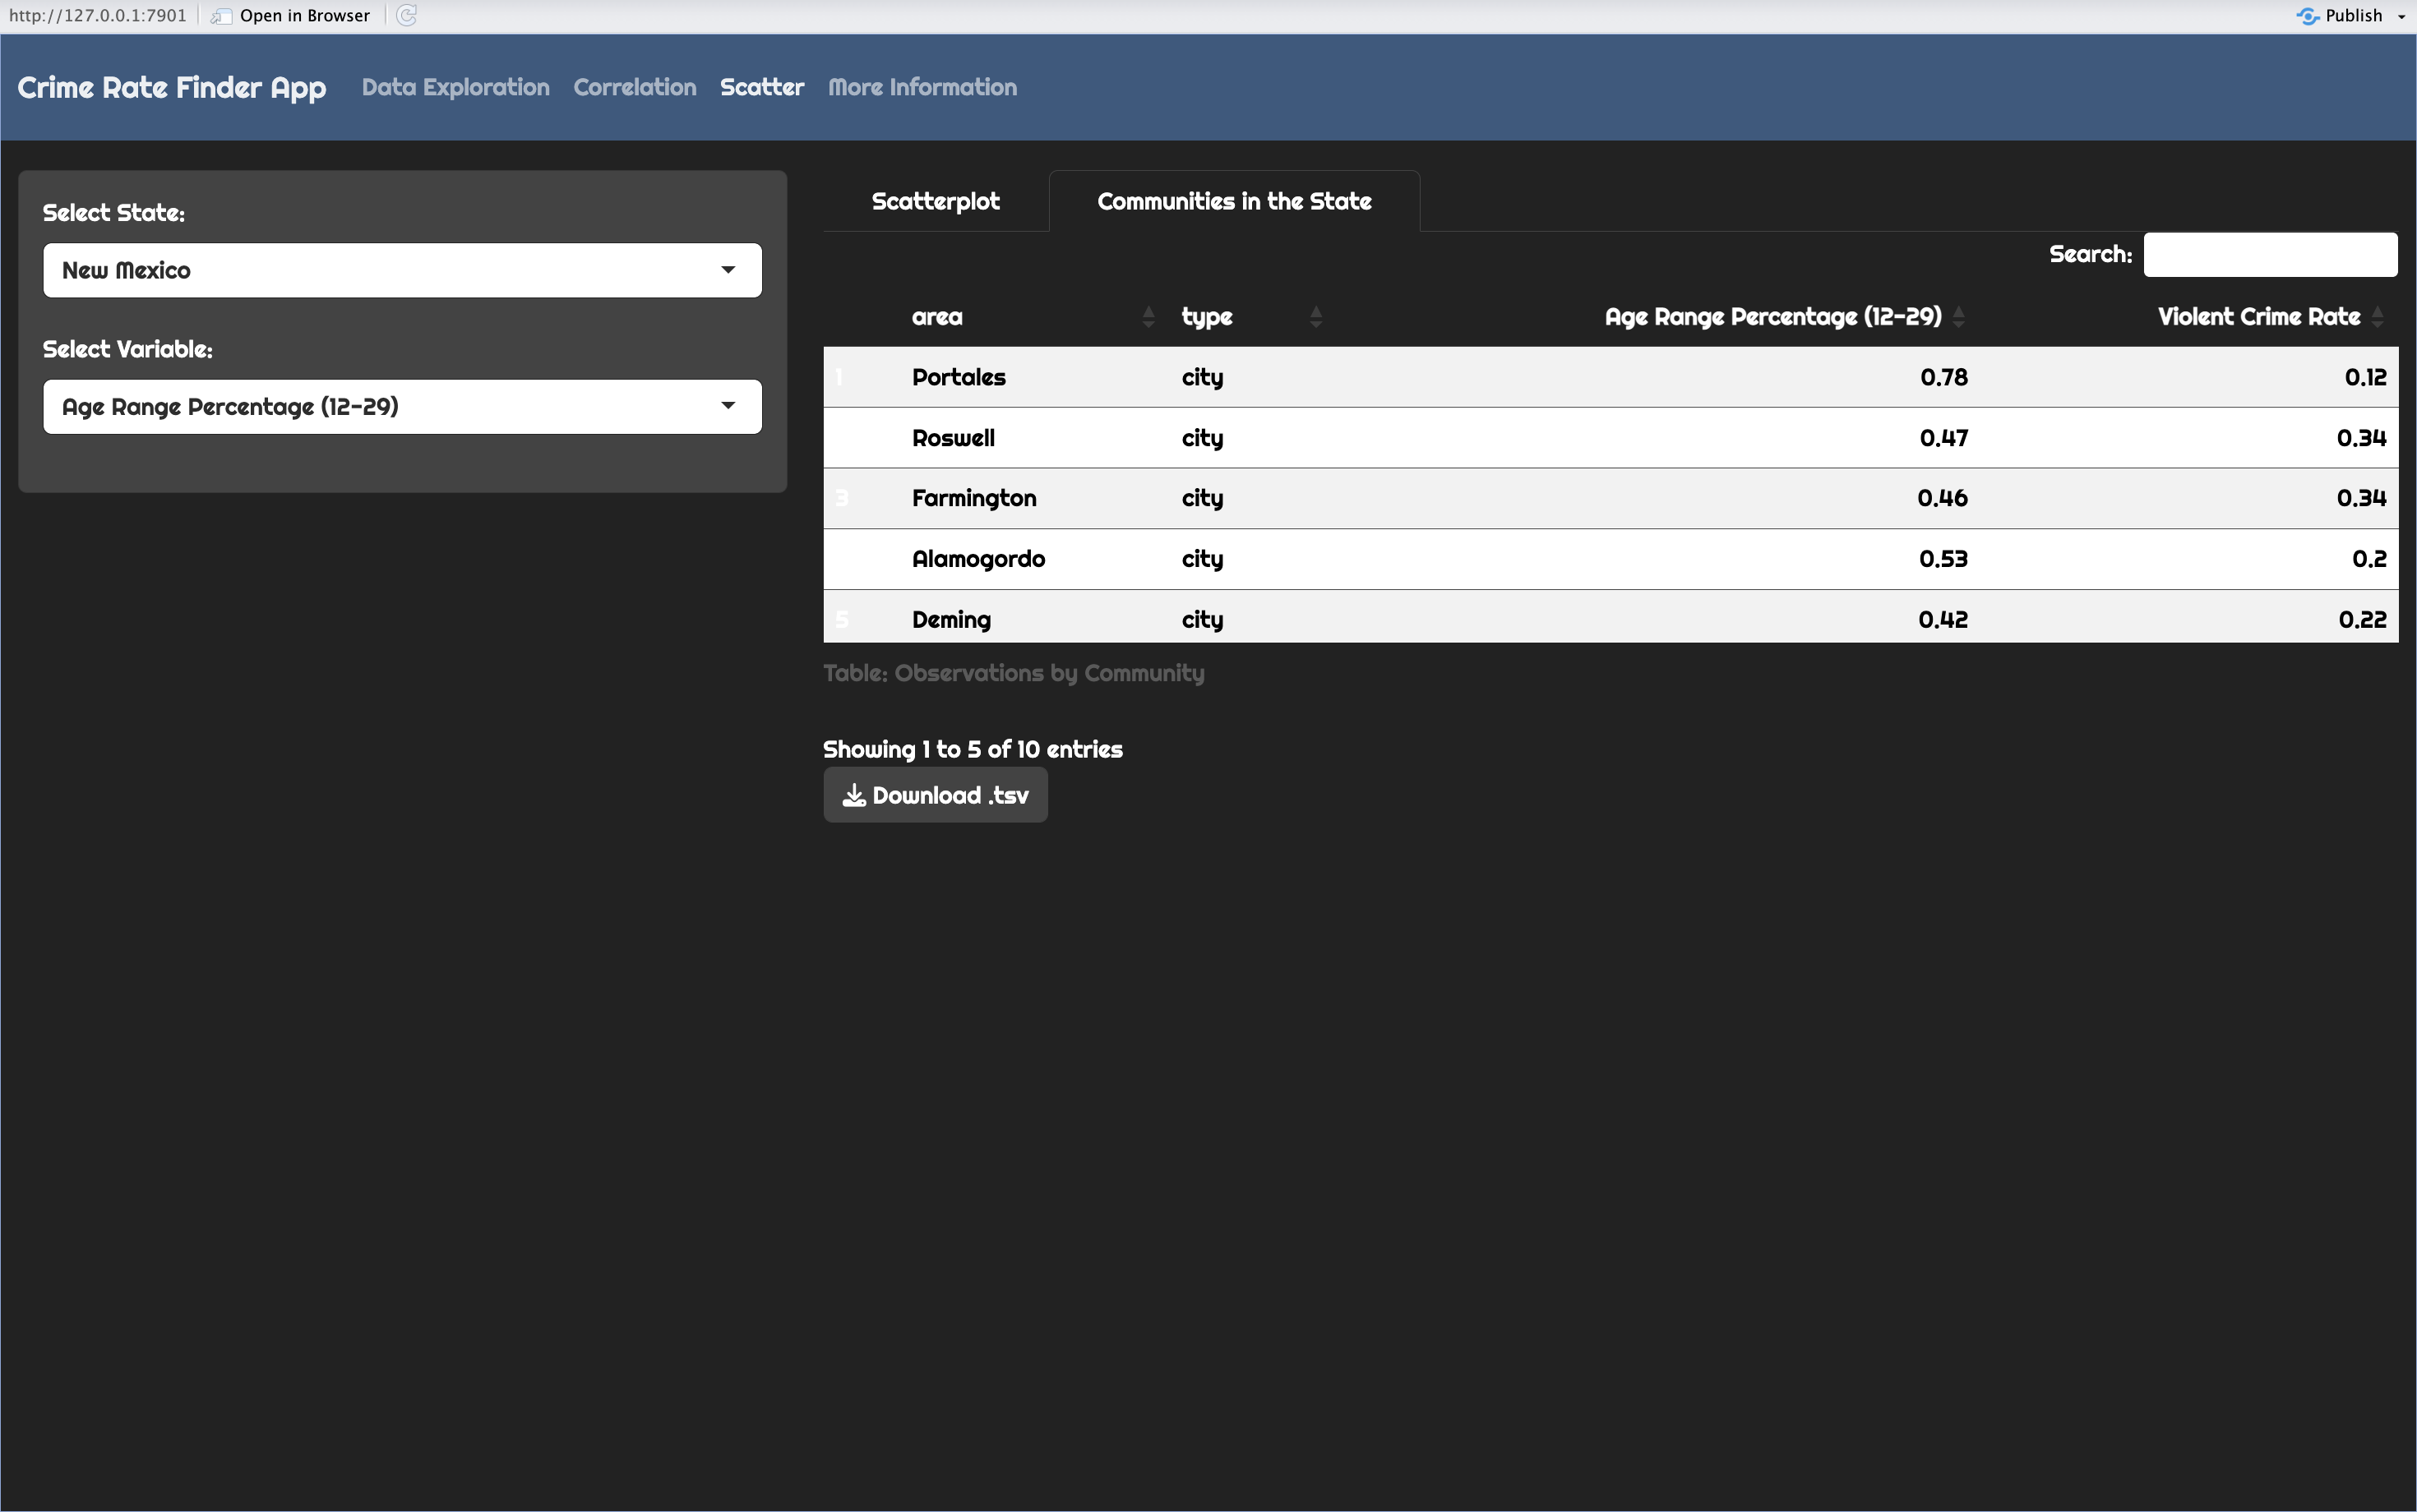Go to Data Exploration tab
Viewport: 2417px width, 1512px height.
pyautogui.click(x=455, y=87)
